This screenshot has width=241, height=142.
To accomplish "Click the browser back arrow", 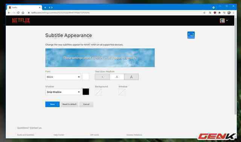I will pyautogui.click(x=9, y=13).
